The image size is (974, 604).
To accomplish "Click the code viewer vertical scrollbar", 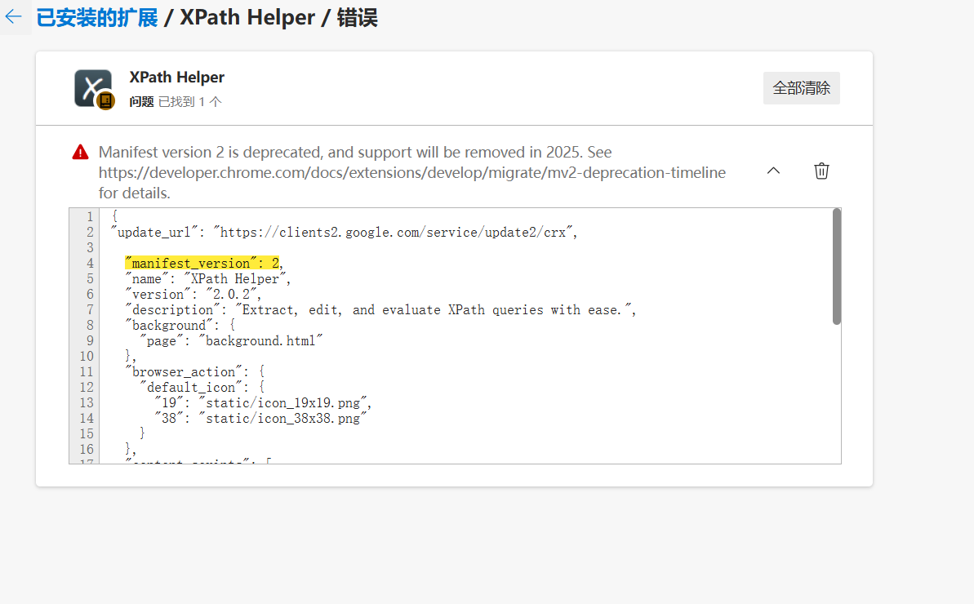I will tap(836, 267).
